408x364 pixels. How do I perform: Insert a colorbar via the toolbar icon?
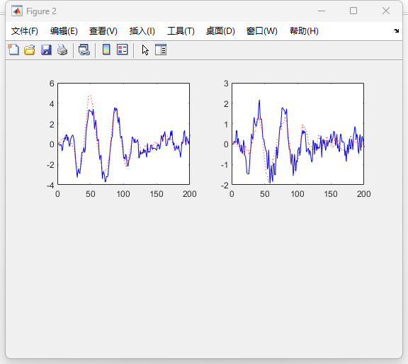point(106,50)
